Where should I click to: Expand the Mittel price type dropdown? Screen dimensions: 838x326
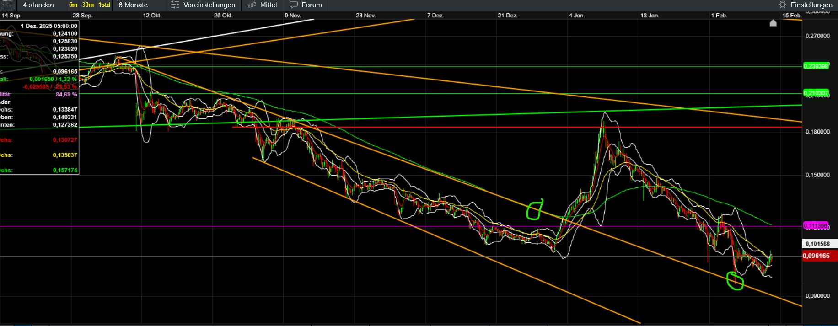pyautogui.click(x=269, y=5)
